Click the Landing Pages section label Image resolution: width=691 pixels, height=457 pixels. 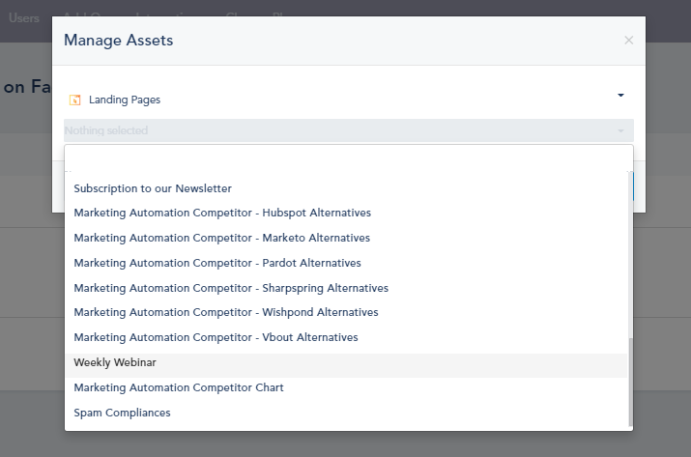pyautogui.click(x=125, y=100)
